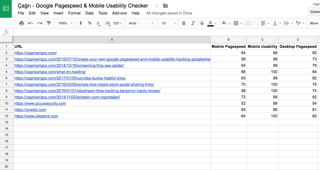
Task: Increase decimal places
Action: [107, 23]
